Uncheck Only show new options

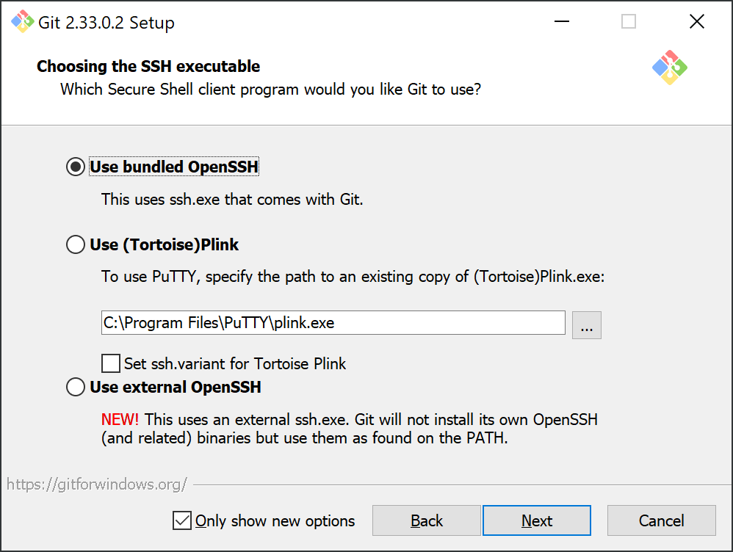(182, 520)
